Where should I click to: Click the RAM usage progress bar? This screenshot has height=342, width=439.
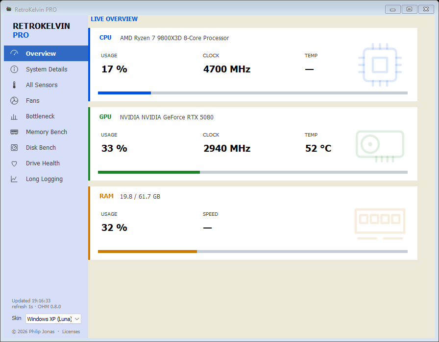[252, 251]
